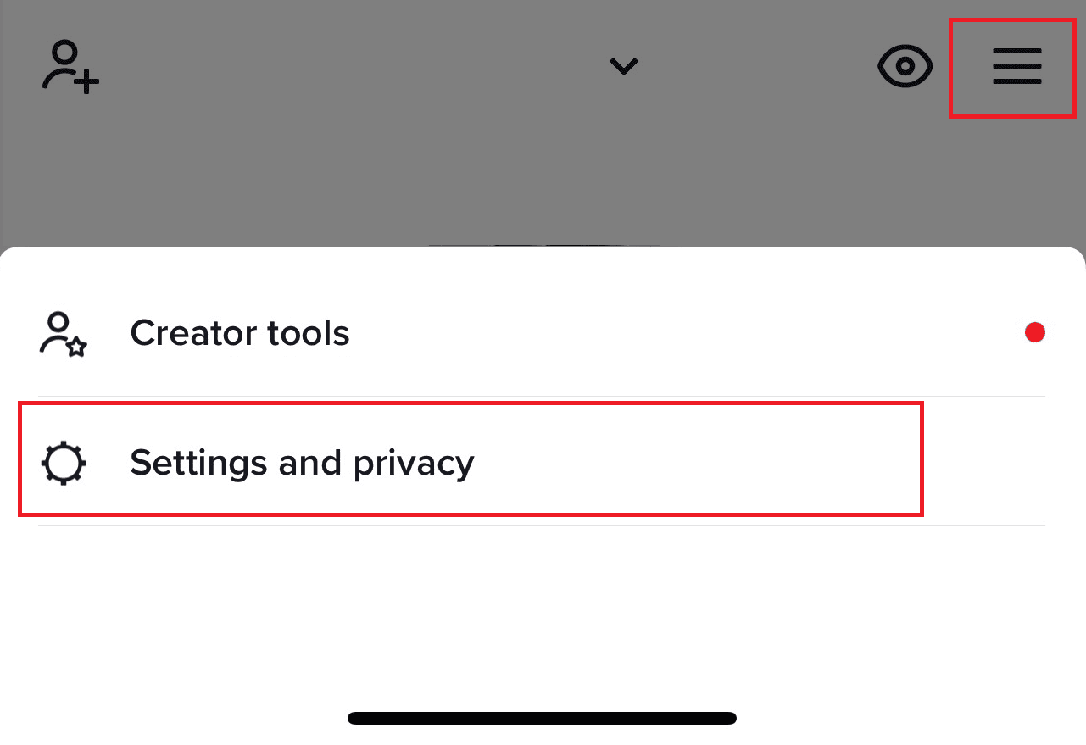Screen dimensions: 1086x745
Task: Click the top line of the three-line menu icon
Action: 1016,50
